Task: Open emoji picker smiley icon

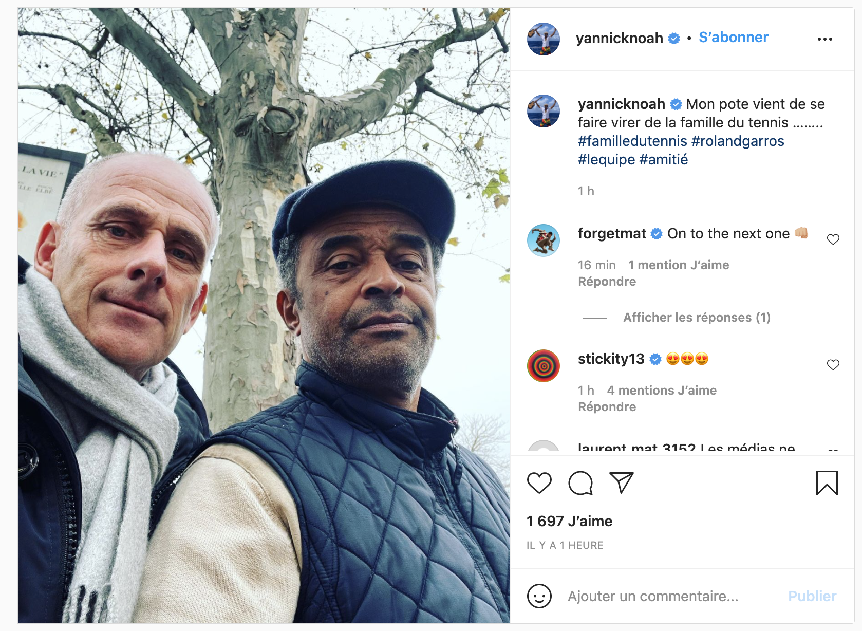Action: tap(539, 596)
